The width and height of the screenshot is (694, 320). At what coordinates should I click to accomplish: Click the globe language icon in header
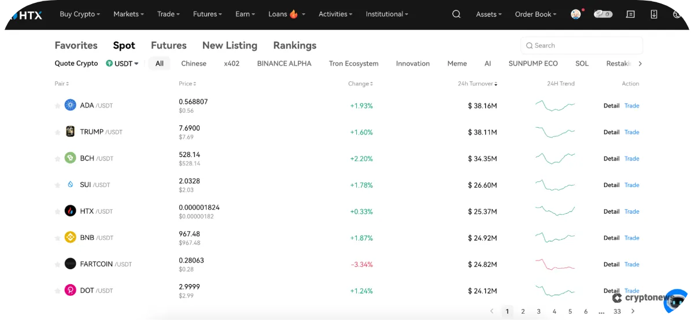tap(677, 14)
